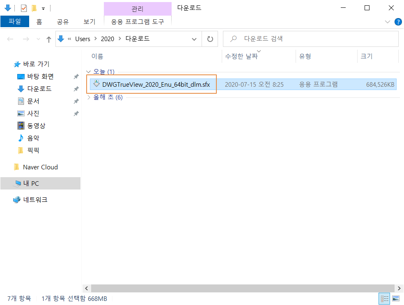
Task: Open 음악 in the navigation pane
Action: pos(33,138)
